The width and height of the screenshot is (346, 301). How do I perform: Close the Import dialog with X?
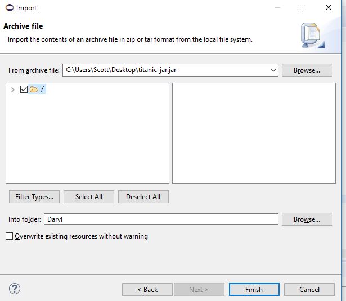pos(329,7)
